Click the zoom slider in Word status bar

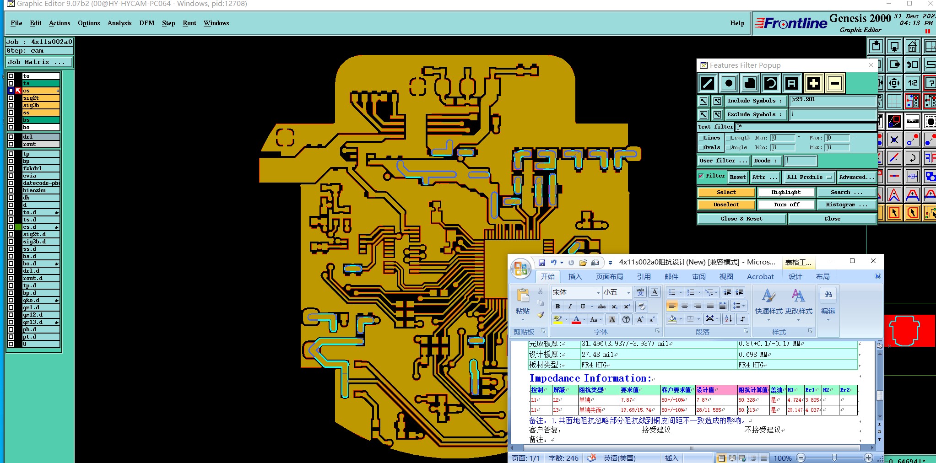834,458
